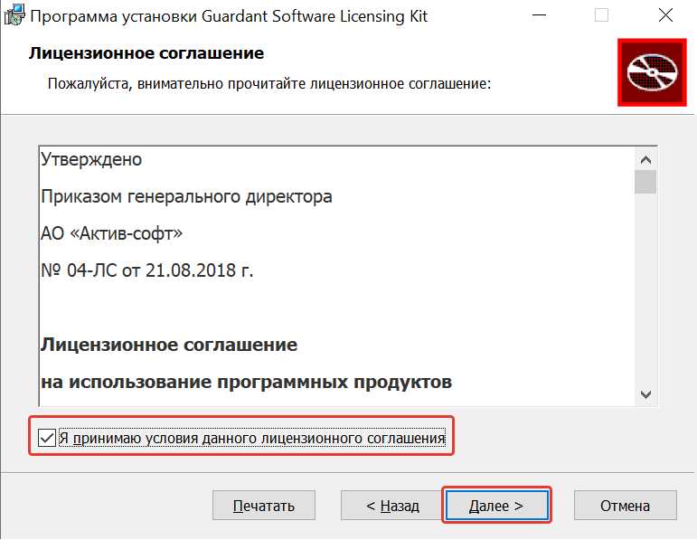Click the 'Лицензионное соглашение' page header
This screenshot has height=540, width=697.
tap(146, 53)
